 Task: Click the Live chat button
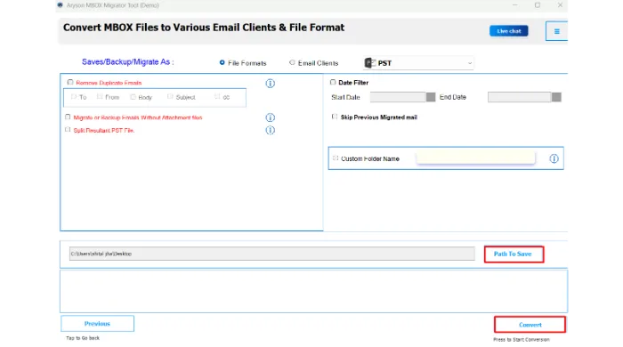click(508, 31)
